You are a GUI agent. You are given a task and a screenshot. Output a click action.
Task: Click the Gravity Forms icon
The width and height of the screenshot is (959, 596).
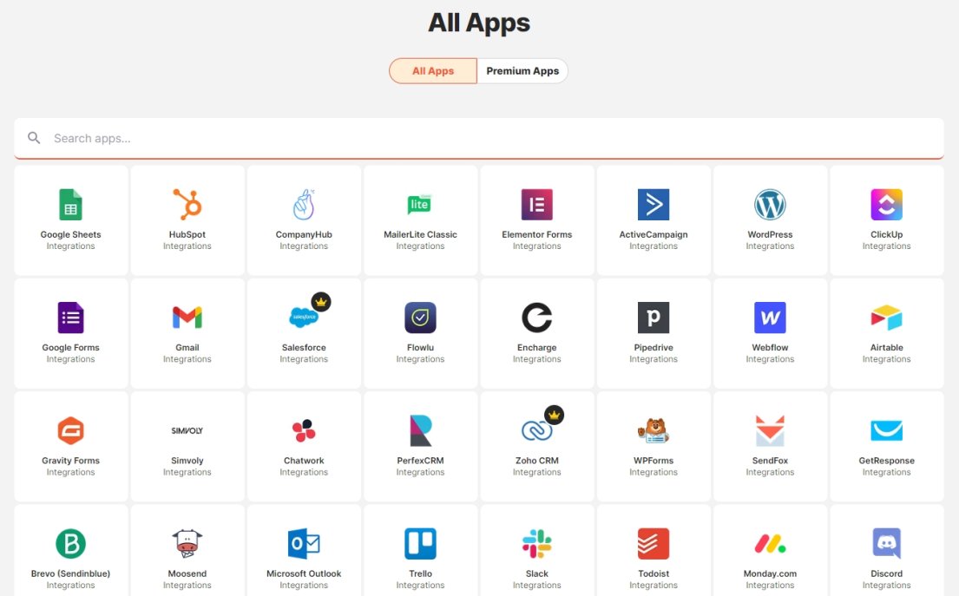pyautogui.click(x=70, y=430)
